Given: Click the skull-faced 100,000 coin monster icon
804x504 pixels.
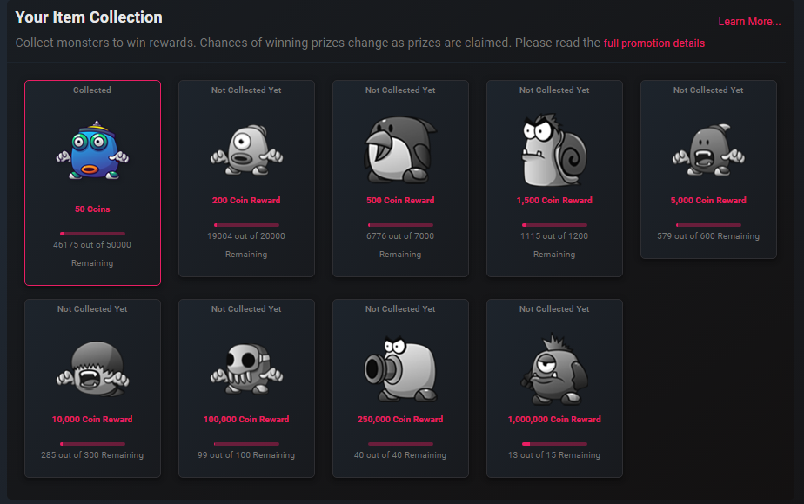Looking at the screenshot, I should click(x=246, y=368).
